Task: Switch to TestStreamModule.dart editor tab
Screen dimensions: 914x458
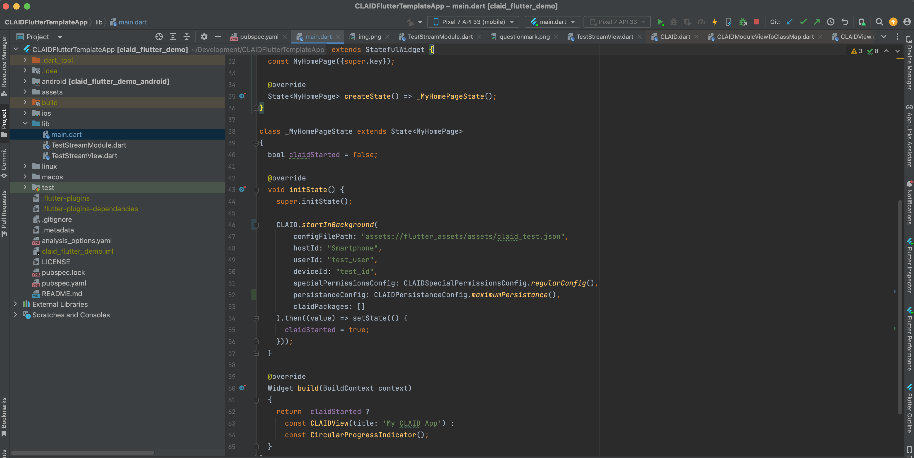Action: (440, 37)
